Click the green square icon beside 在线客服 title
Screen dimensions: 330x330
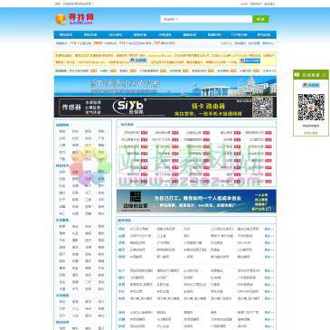pyautogui.click(x=297, y=74)
